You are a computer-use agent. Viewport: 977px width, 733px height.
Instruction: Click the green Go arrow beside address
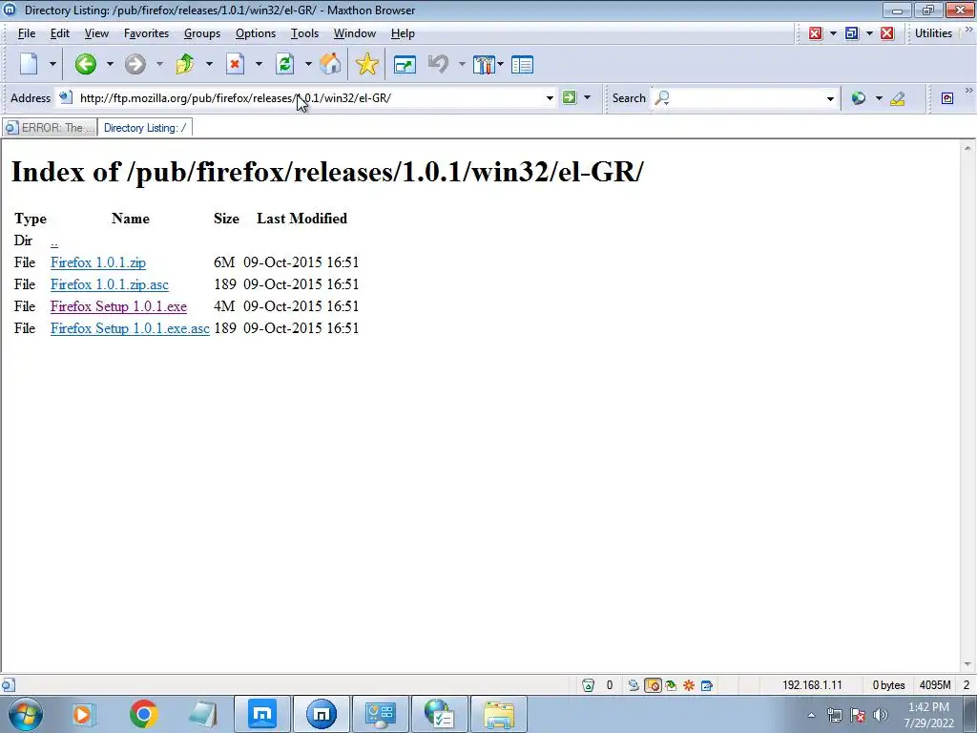570,97
